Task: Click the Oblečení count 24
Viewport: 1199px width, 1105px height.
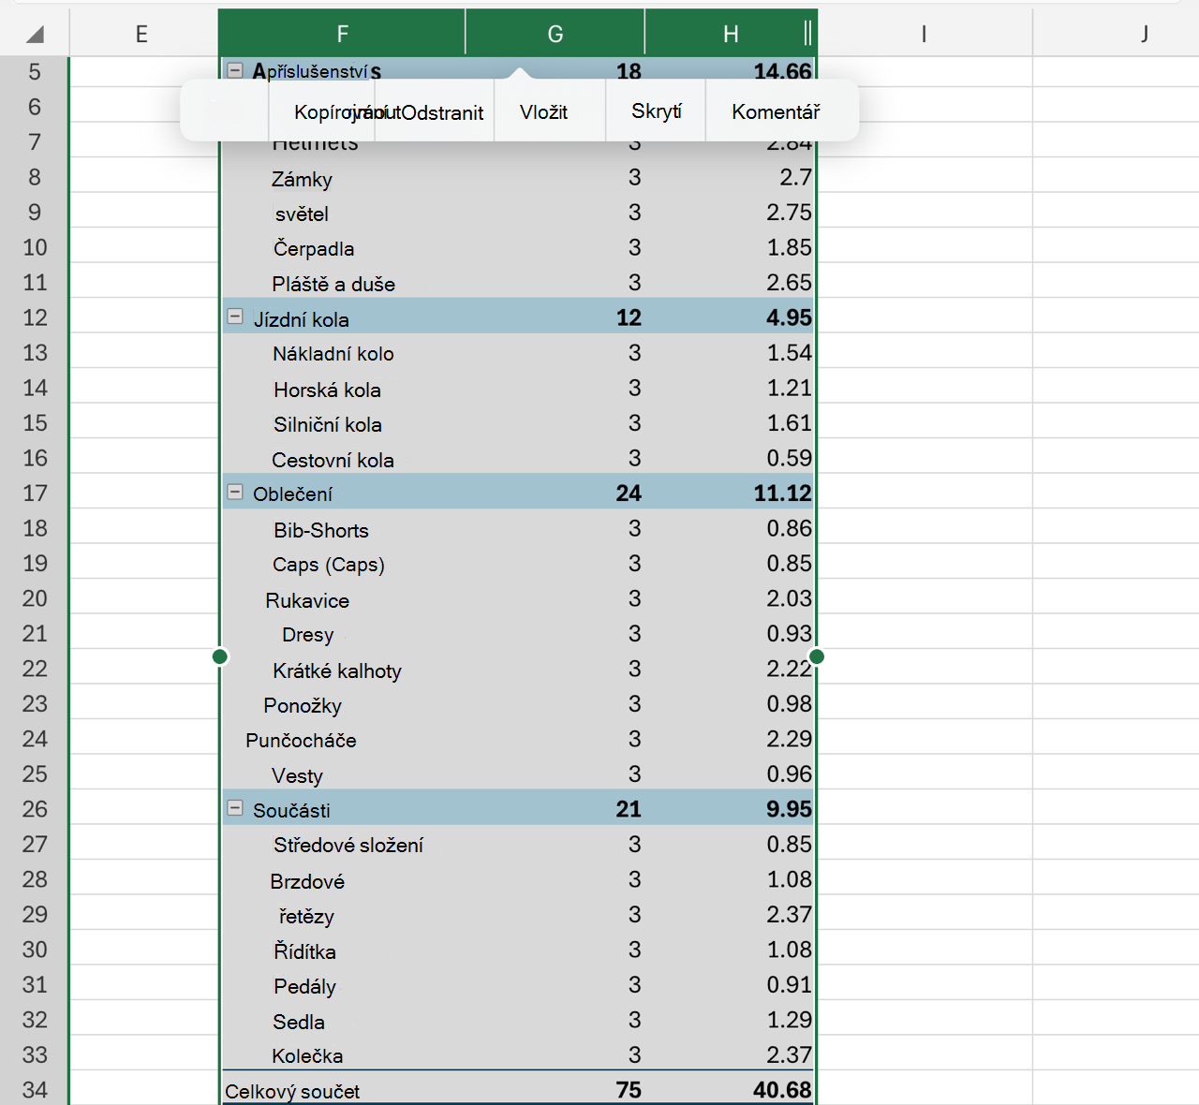Action: point(629,494)
